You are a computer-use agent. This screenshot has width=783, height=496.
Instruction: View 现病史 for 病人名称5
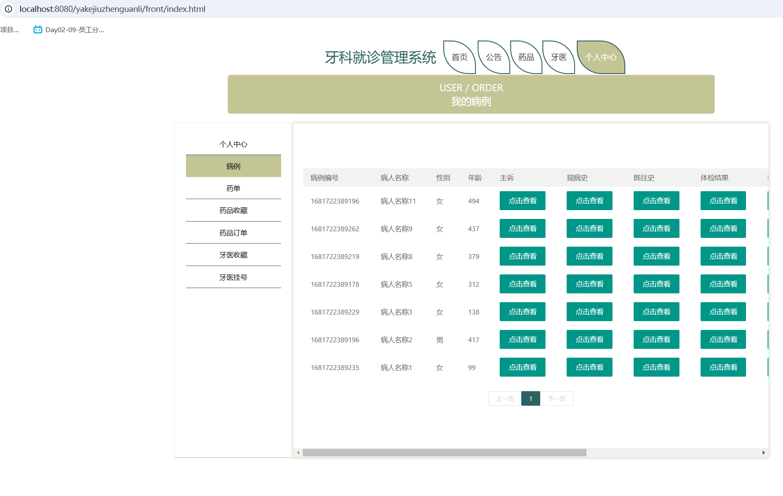tap(590, 284)
